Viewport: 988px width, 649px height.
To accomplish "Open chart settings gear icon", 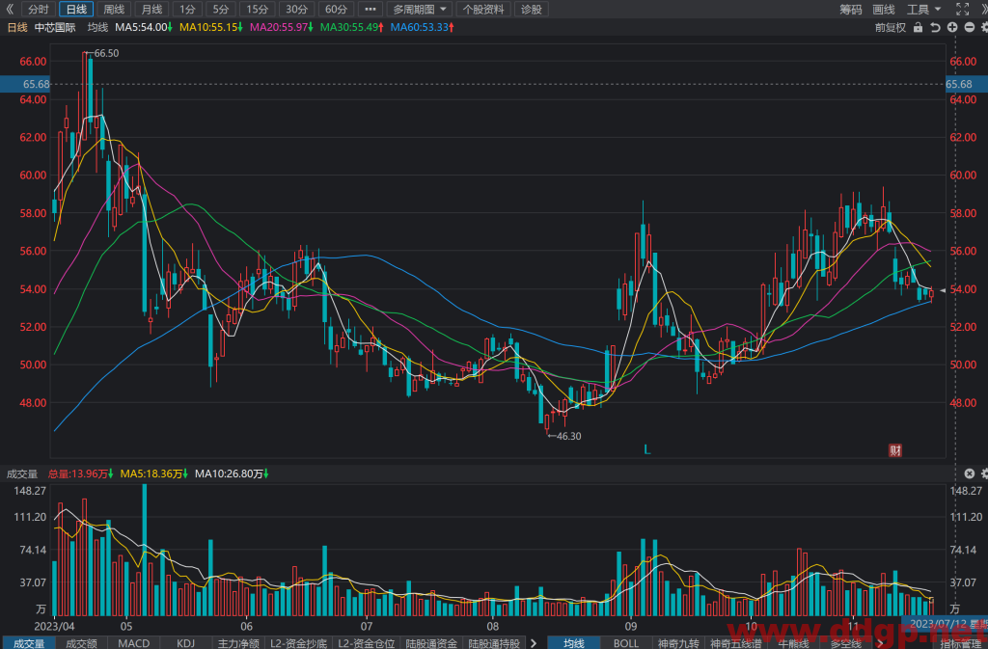I will [983, 28].
